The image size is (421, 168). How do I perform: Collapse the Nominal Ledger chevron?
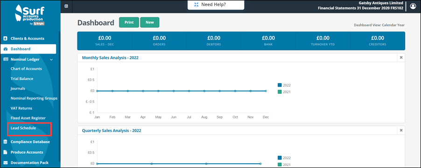pyautogui.click(x=51, y=60)
